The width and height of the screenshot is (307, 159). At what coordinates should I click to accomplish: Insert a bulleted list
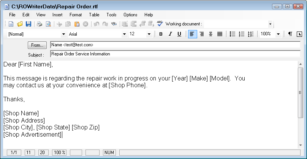point(233,34)
